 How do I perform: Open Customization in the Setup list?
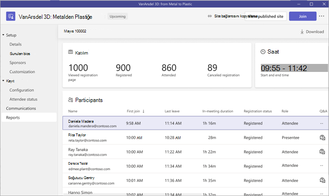coord(22,72)
